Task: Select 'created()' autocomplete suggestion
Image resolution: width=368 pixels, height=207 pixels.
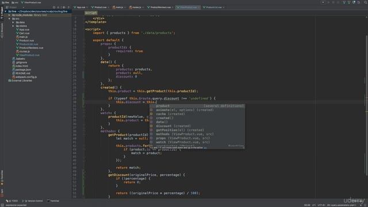Action: (197, 118)
